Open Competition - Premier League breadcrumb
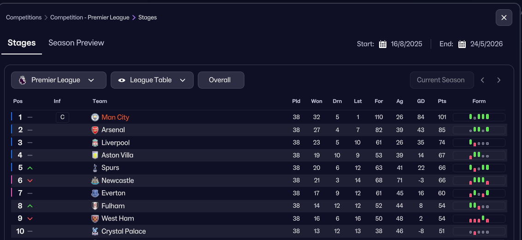 (x=89, y=18)
